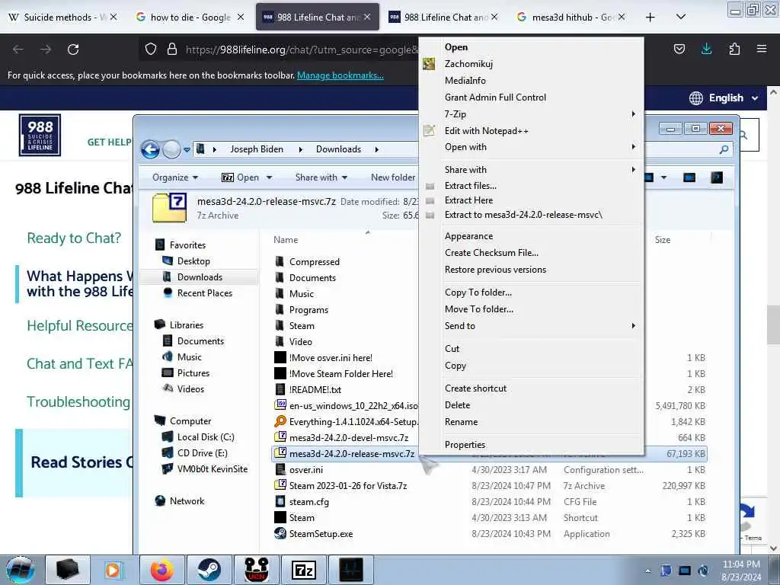This screenshot has width=780, height=585.
Task: Click the Name column header
Action: pos(286,240)
